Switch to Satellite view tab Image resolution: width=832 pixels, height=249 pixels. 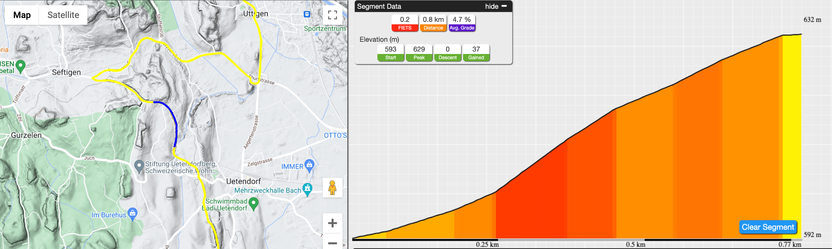tap(63, 15)
